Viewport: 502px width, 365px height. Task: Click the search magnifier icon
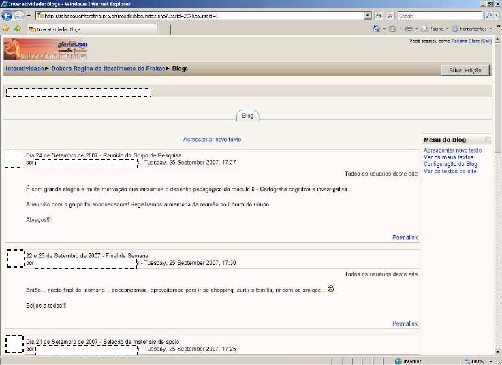tap(488, 15)
